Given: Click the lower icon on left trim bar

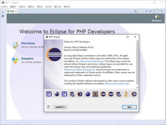Looking at the screenshot, I should point(3,16).
